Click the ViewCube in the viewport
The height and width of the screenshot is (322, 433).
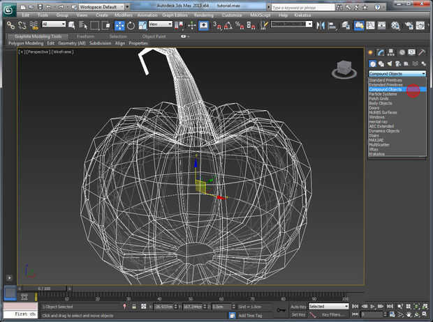(343, 68)
